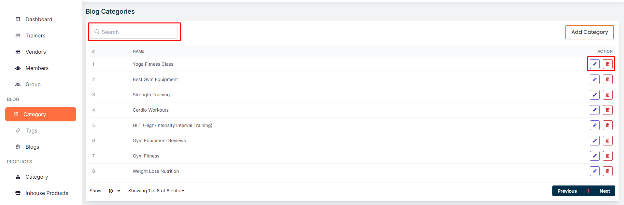Viewport: 624px width, 205px height.
Task: Select Inhouse Products in the sidebar
Action: pos(47,193)
